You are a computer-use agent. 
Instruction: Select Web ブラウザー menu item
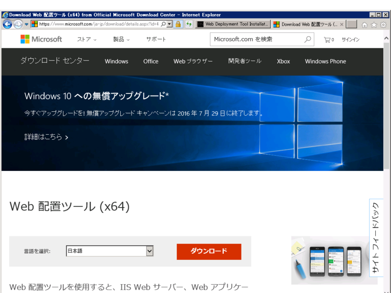[x=193, y=62]
